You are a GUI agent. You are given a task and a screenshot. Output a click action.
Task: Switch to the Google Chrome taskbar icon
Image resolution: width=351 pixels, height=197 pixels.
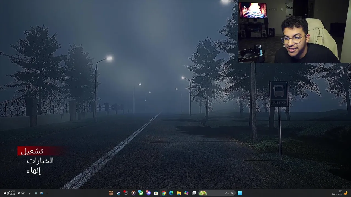point(164,193)
